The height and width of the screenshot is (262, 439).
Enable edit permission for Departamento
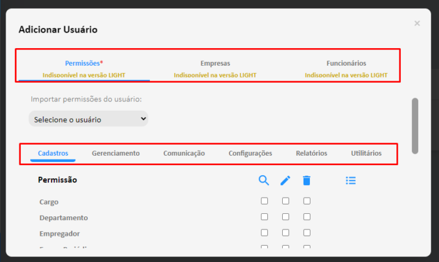(285, 217)
